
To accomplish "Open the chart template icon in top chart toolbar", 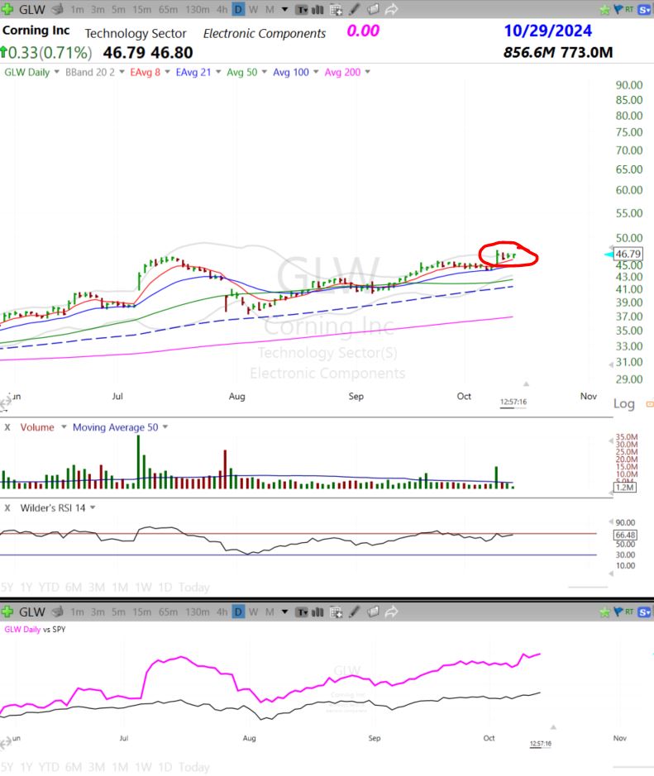I will pos(302,9).
